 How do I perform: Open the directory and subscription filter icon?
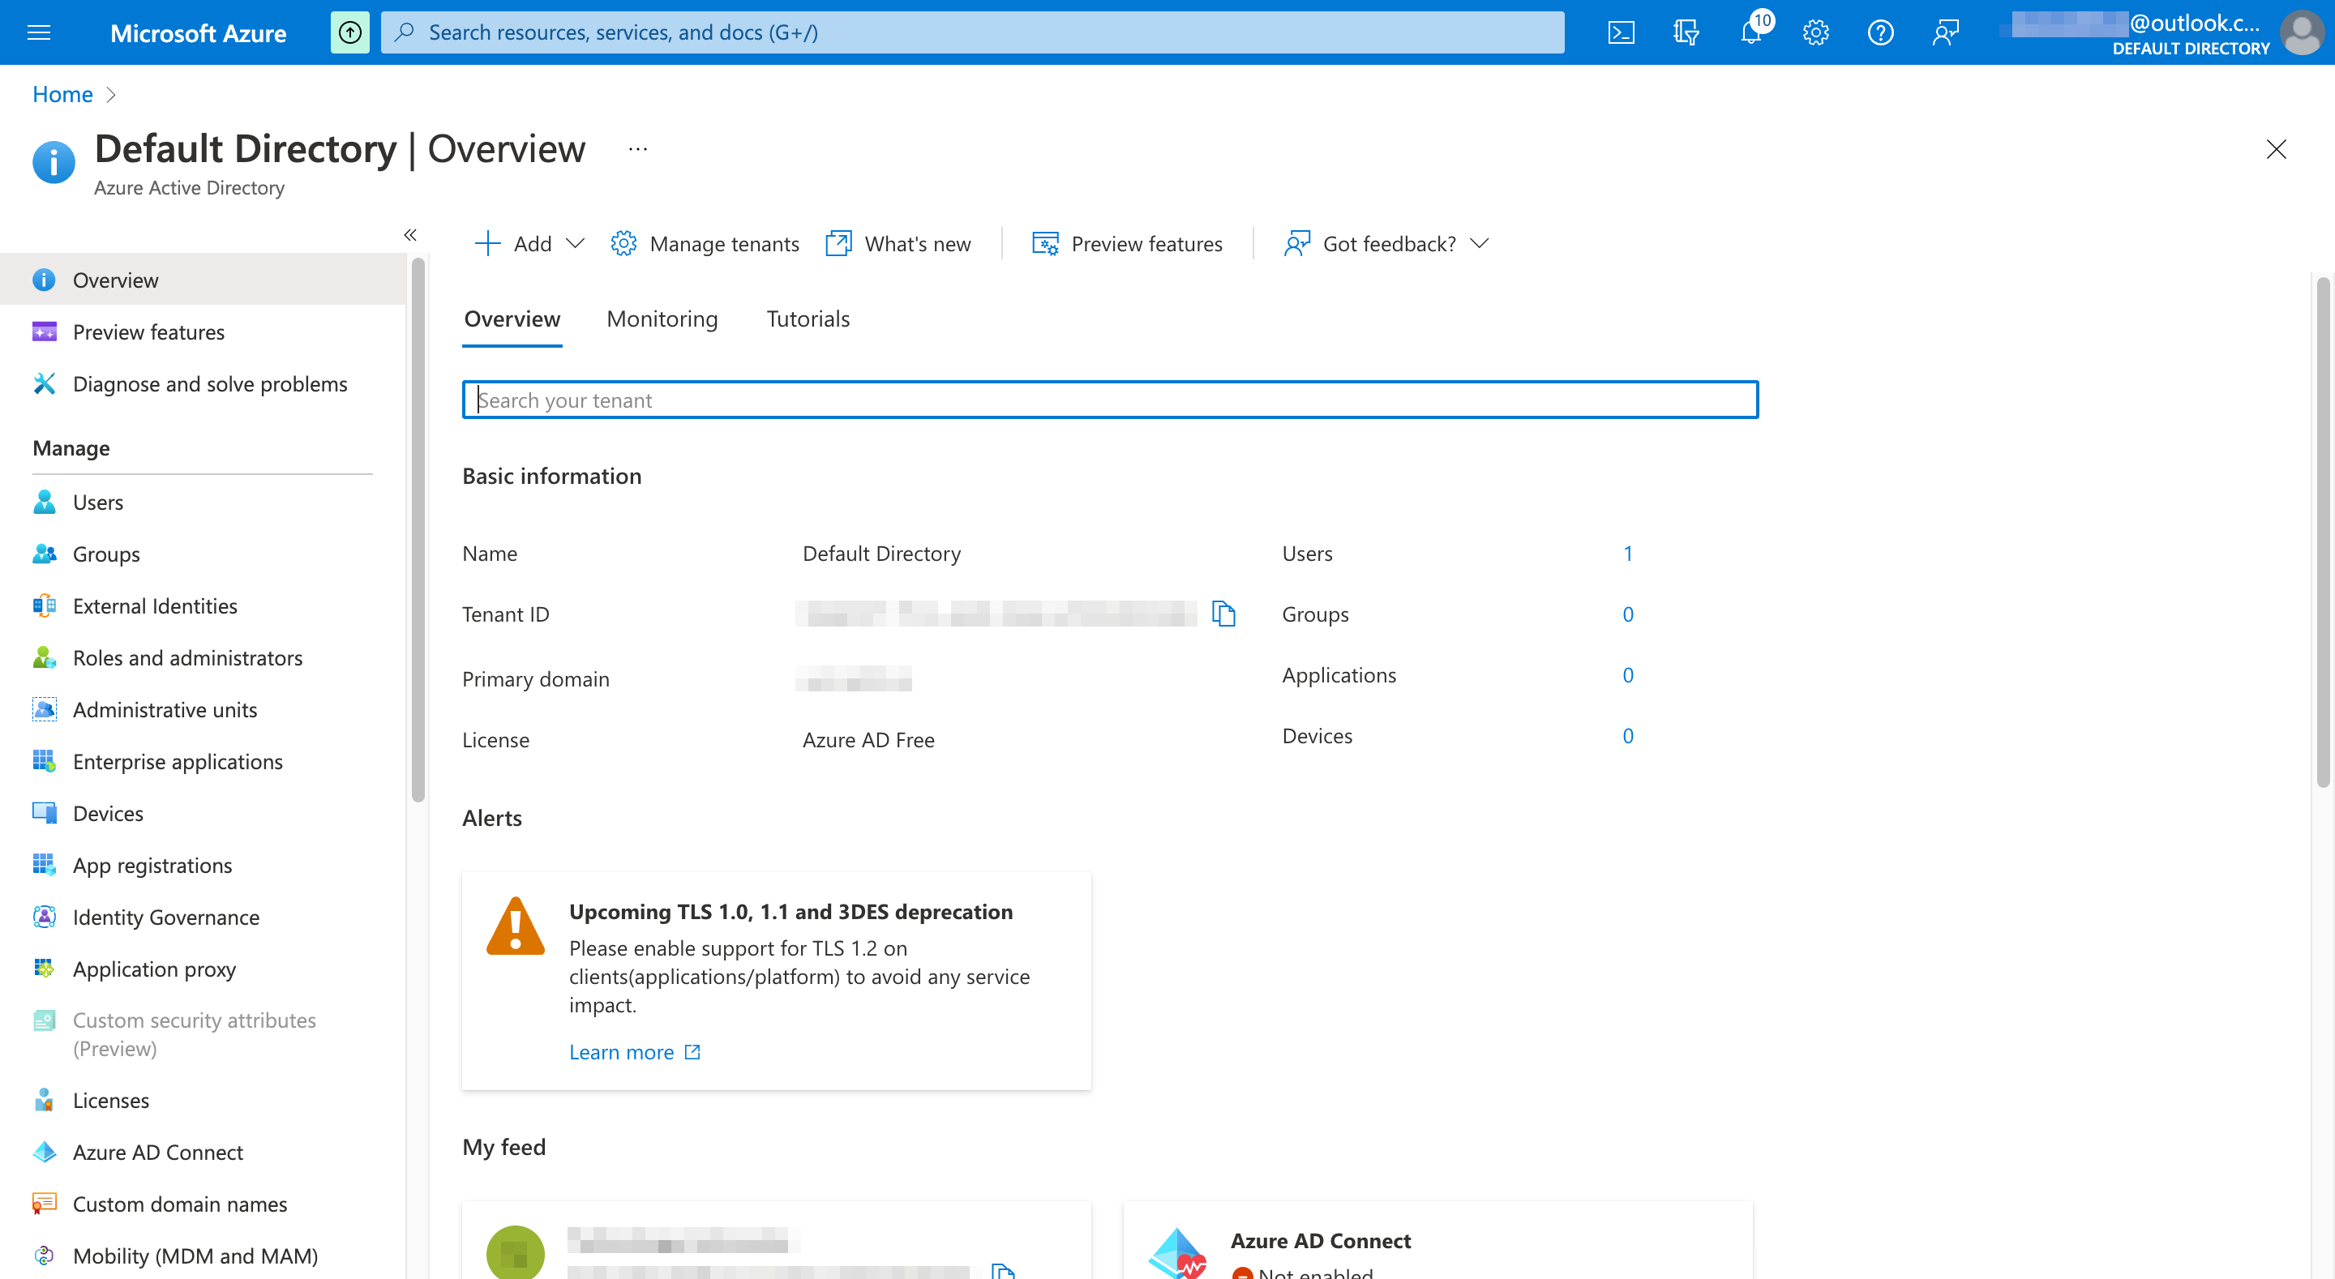(1687, 32)
